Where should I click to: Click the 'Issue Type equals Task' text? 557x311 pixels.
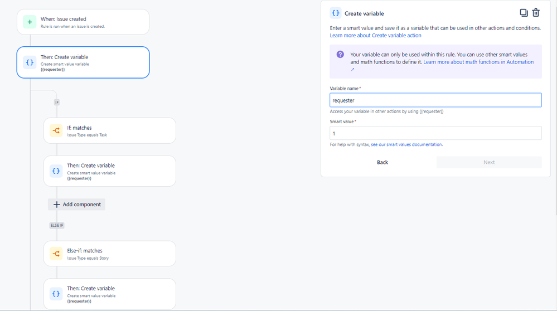click(87, 135)
